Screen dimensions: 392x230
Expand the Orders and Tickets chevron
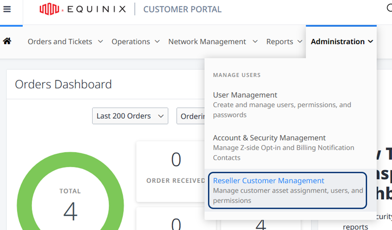coord(101,41)
